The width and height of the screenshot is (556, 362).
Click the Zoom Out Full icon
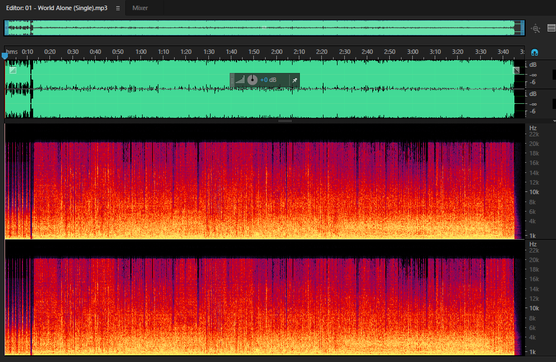tap(535, 28)
